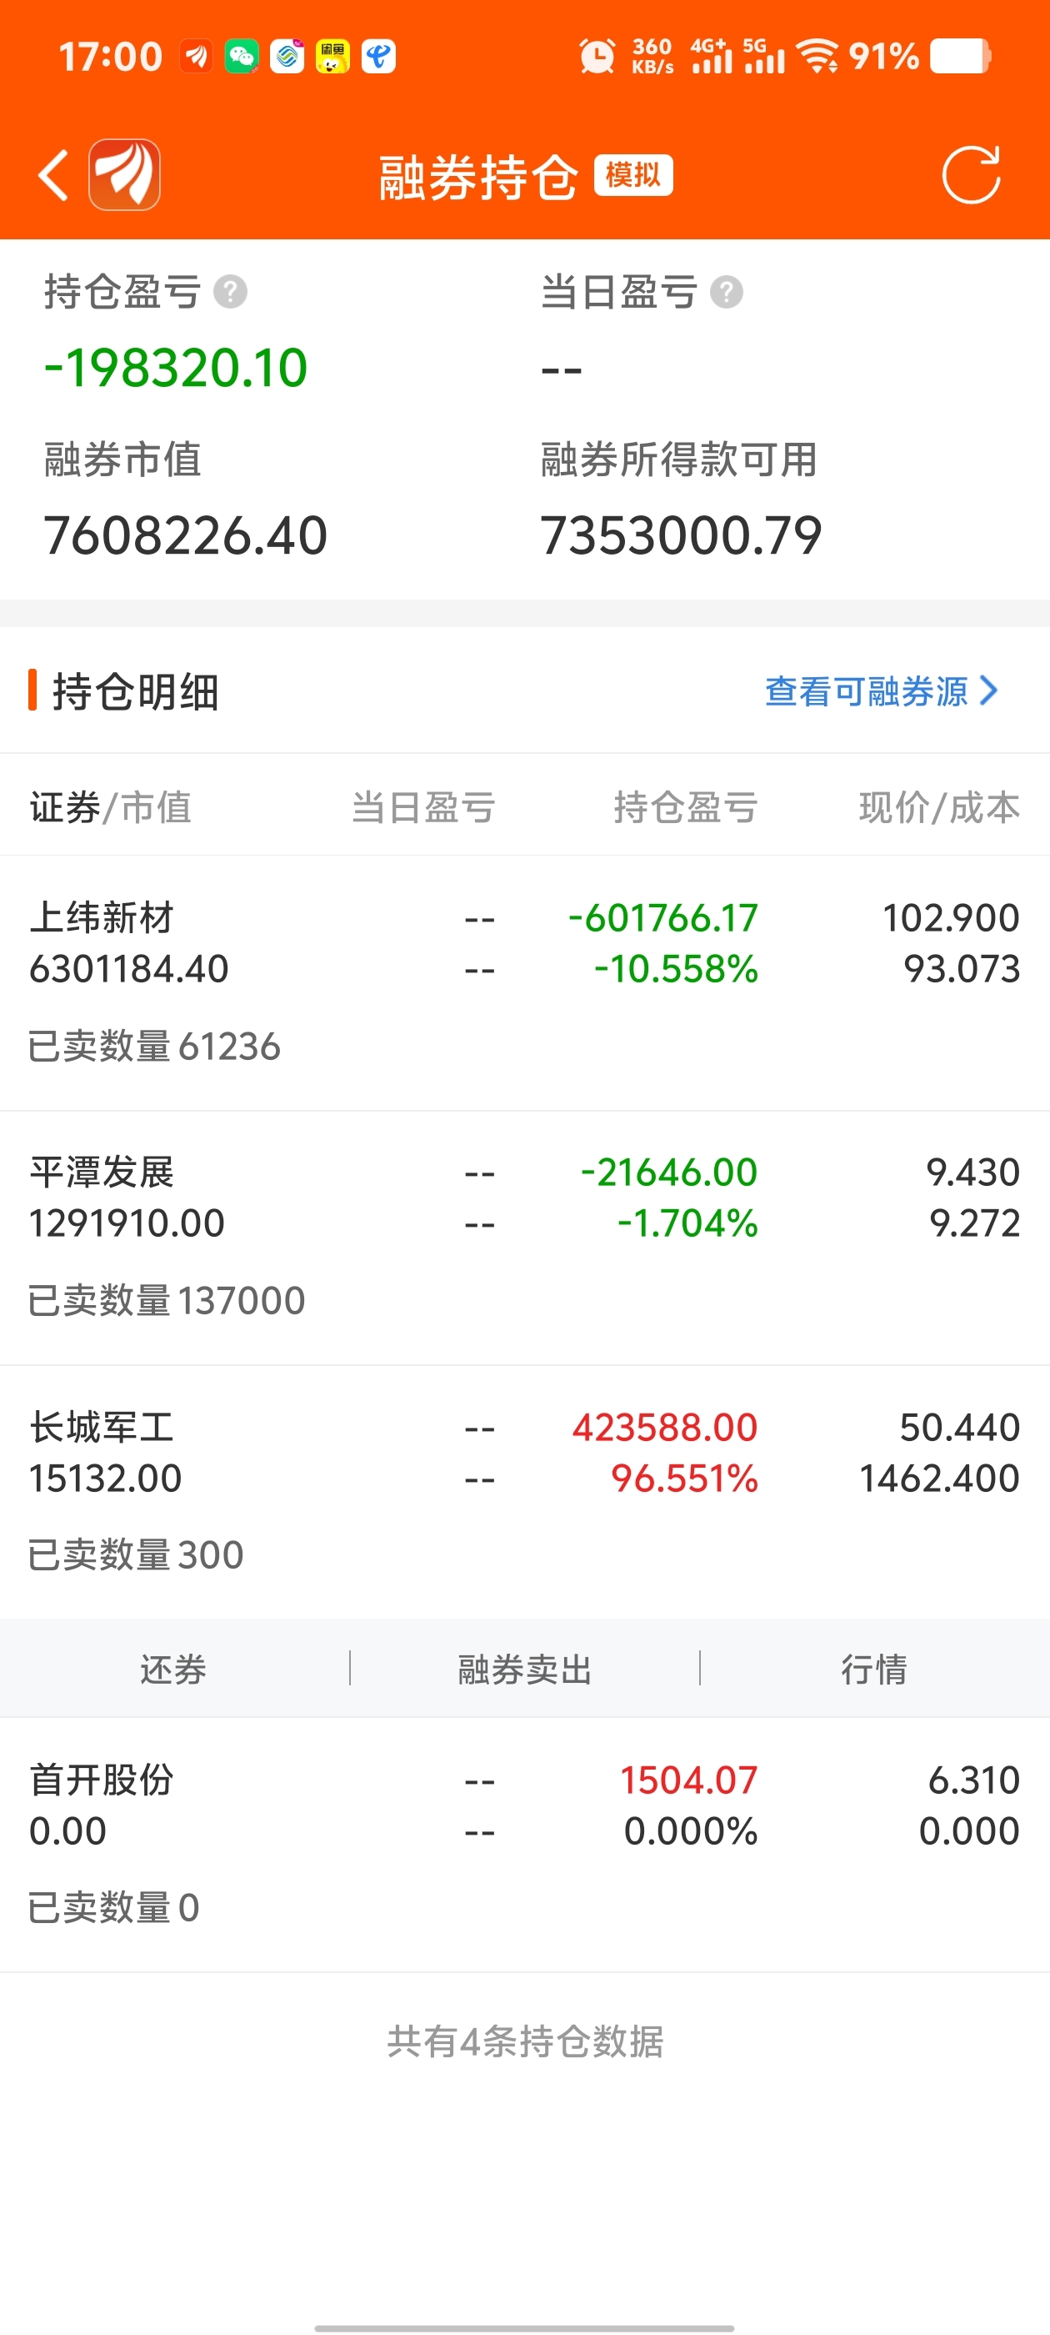The image size is (1050, 2335).
Task: Tap the back arrow icon
Action: pyautogui.click(x=53, y=174)
